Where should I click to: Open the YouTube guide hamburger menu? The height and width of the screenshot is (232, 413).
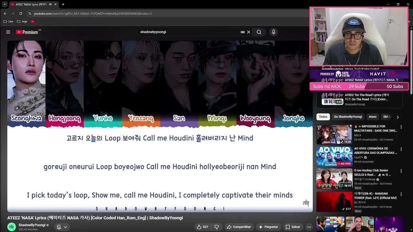(x=8, y=32)
